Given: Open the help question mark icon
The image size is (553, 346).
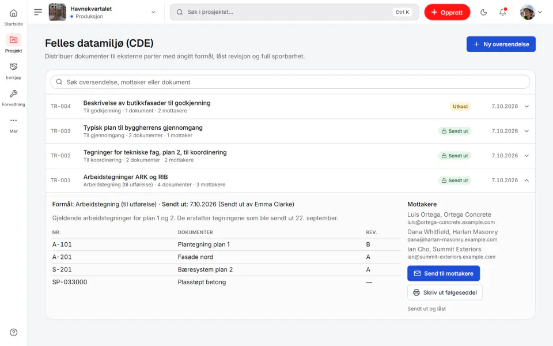Looking at the screenshot, I should (13, 332).
